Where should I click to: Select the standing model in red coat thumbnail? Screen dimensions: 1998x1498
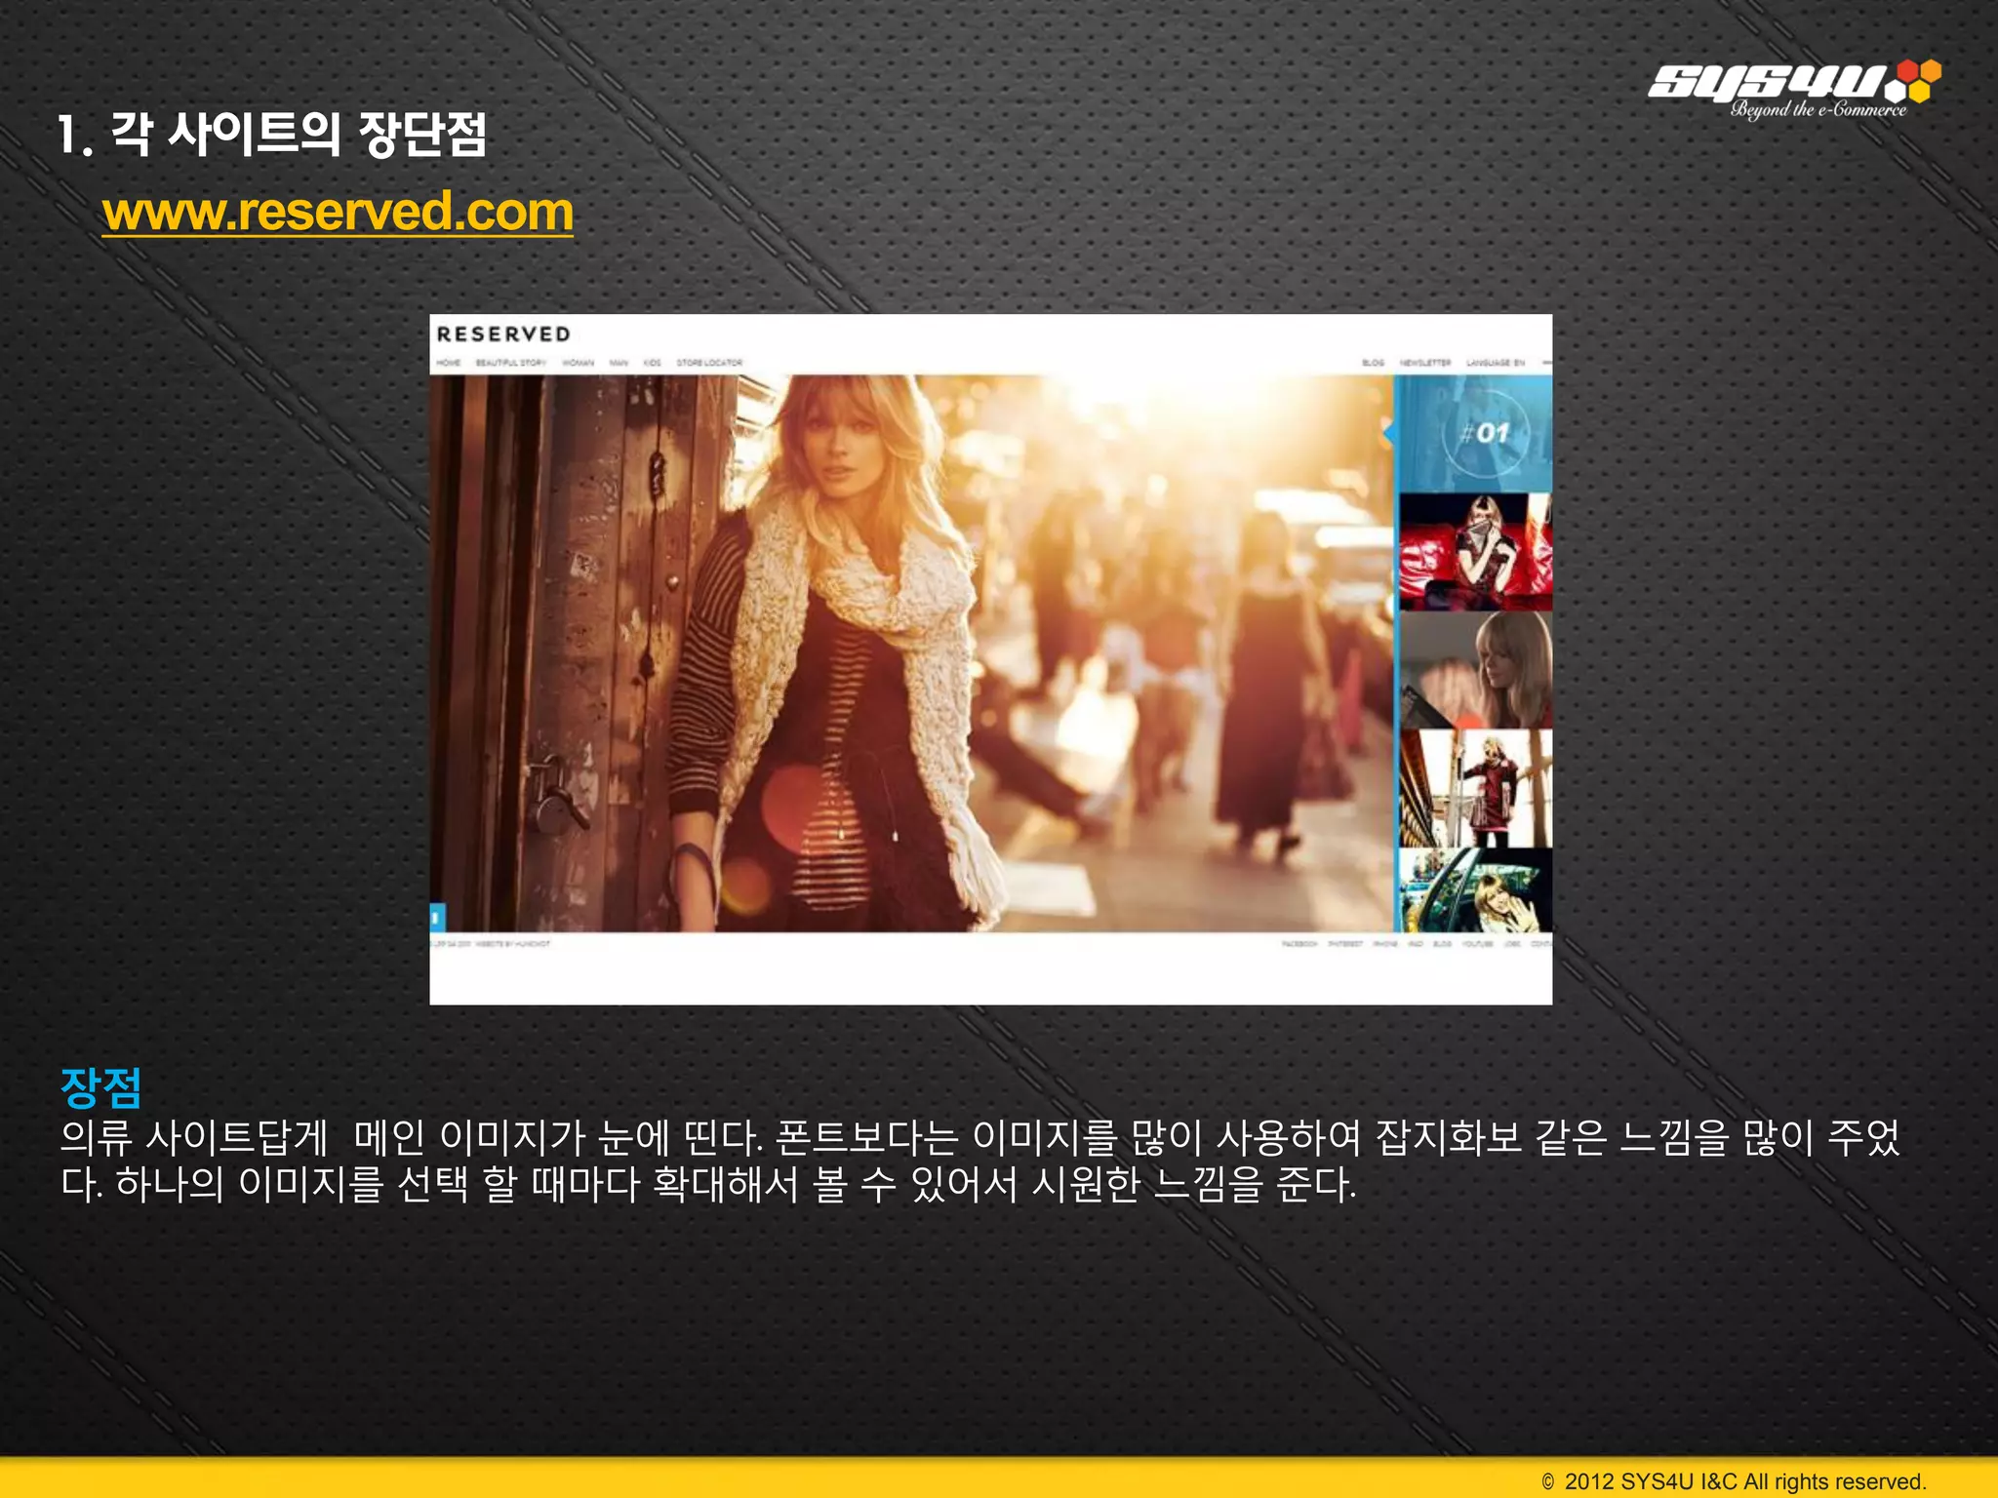1475,788
